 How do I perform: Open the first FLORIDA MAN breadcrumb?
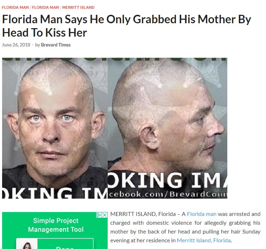click(15, 7)
